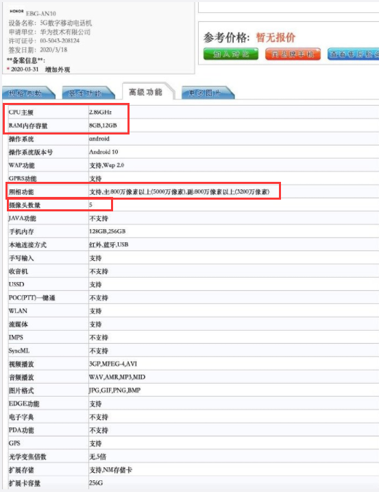
Task: Click the 支持,Wap 2.0 value
Action: pyautogui.click(x=107, y=165)
